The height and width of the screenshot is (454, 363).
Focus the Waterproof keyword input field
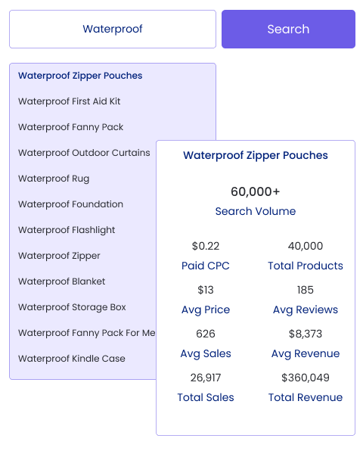coord(113,29)
